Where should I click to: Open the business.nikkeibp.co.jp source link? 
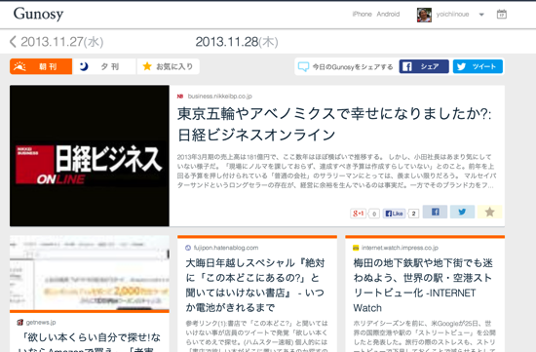[220, 97]
